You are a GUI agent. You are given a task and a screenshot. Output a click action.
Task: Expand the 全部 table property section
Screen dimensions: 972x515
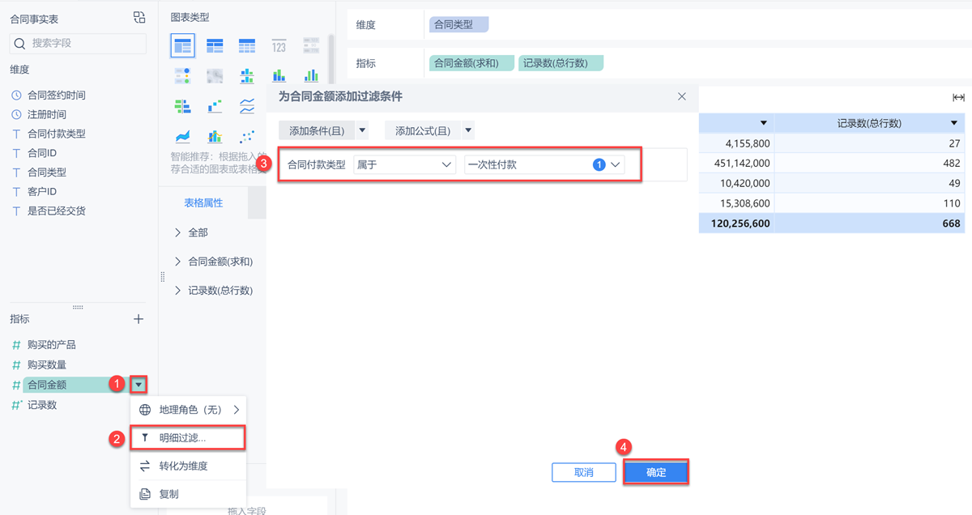(x=178, y=232)
